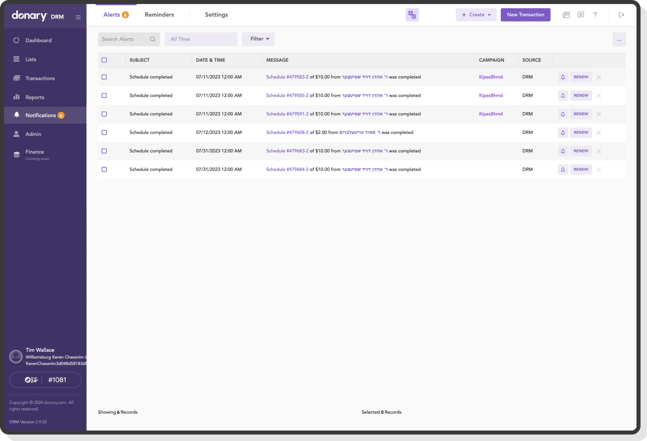Open the help question mark icon

point(595,15)
